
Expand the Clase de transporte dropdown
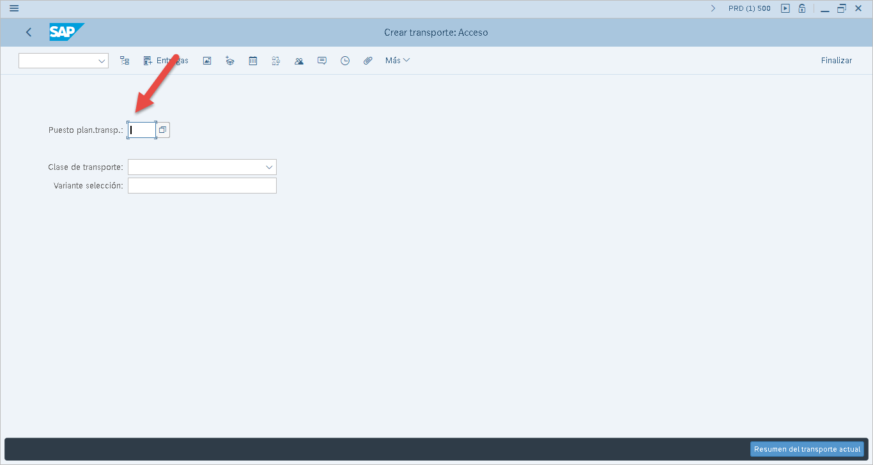(x=269, y=167)
